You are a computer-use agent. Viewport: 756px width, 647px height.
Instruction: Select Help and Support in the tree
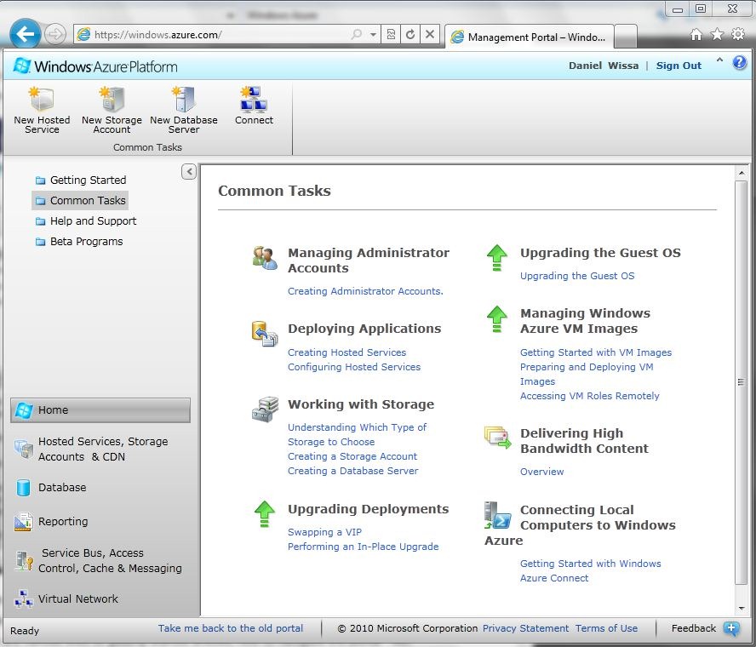[86, 220]
